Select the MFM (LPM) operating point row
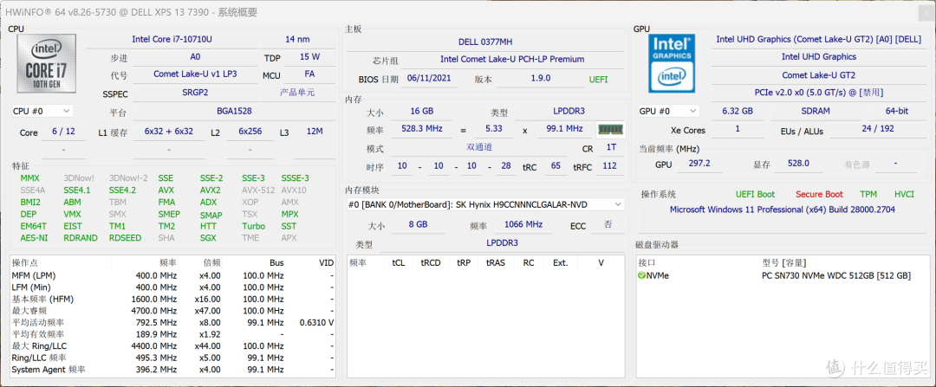The width and height of the screenshot is (936, 387). click(x=173, y=275)
